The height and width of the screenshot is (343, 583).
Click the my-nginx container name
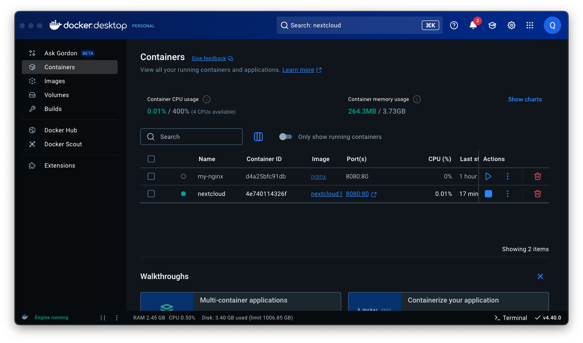pyautogui.click(x=210, y=176)
